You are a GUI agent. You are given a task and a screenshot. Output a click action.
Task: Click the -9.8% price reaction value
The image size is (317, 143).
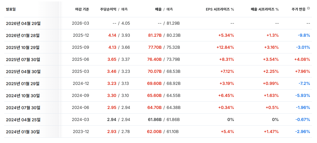tap(304, 35)
